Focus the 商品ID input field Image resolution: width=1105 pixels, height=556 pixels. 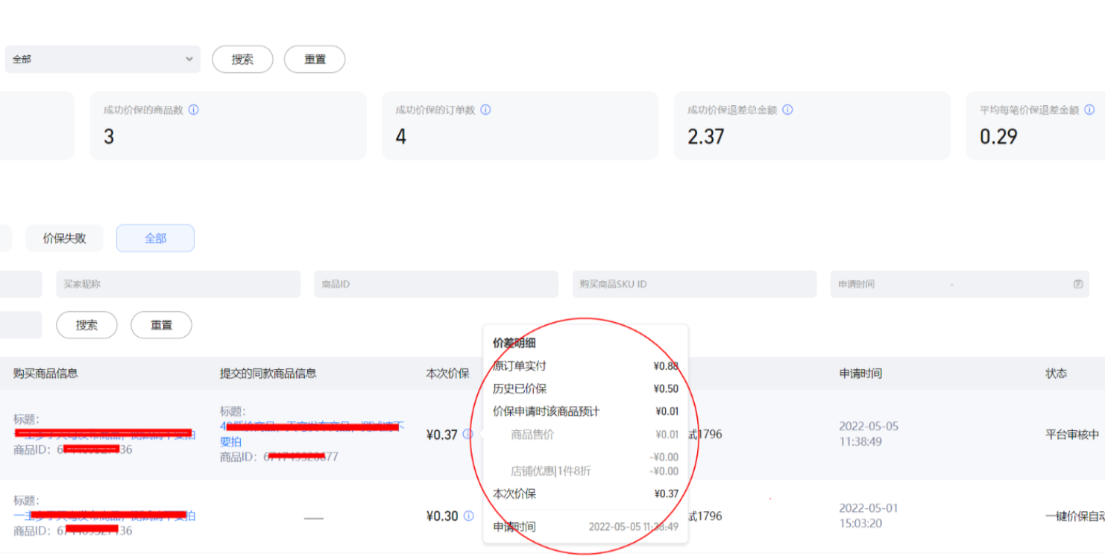(436, 284)
